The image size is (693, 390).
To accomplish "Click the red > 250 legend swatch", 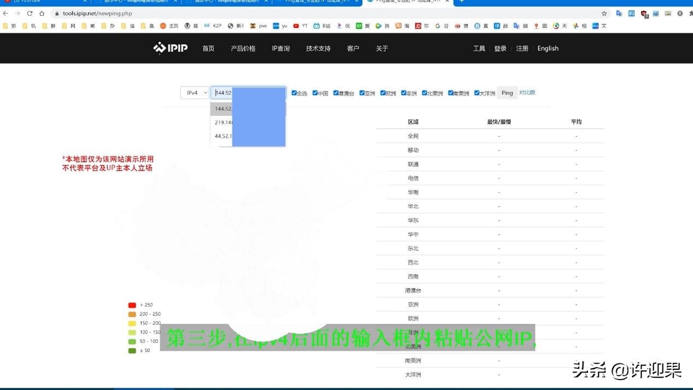I will [132, 305].
